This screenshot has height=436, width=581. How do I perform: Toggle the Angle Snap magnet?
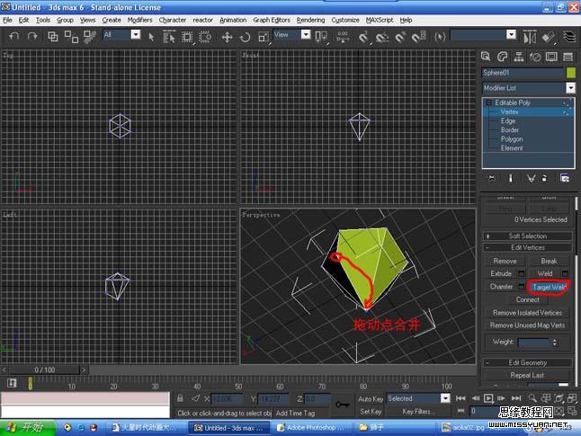(382, 37)
